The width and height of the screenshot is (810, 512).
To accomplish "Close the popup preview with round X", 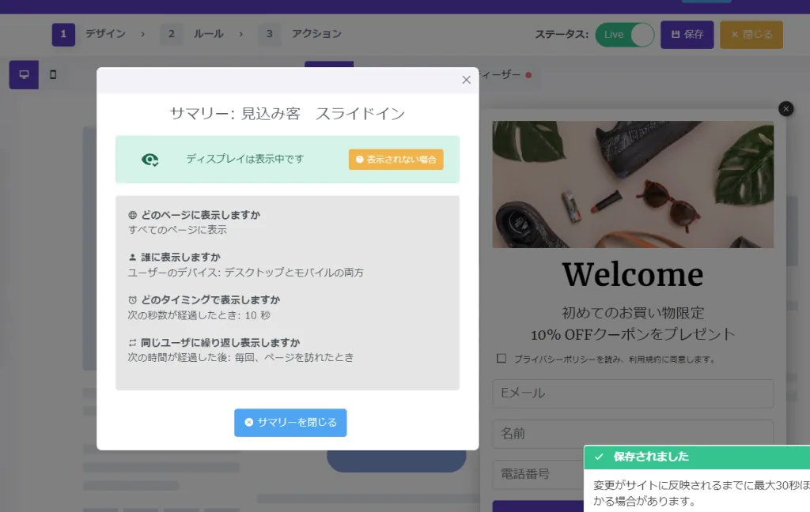I will (785, 109).
